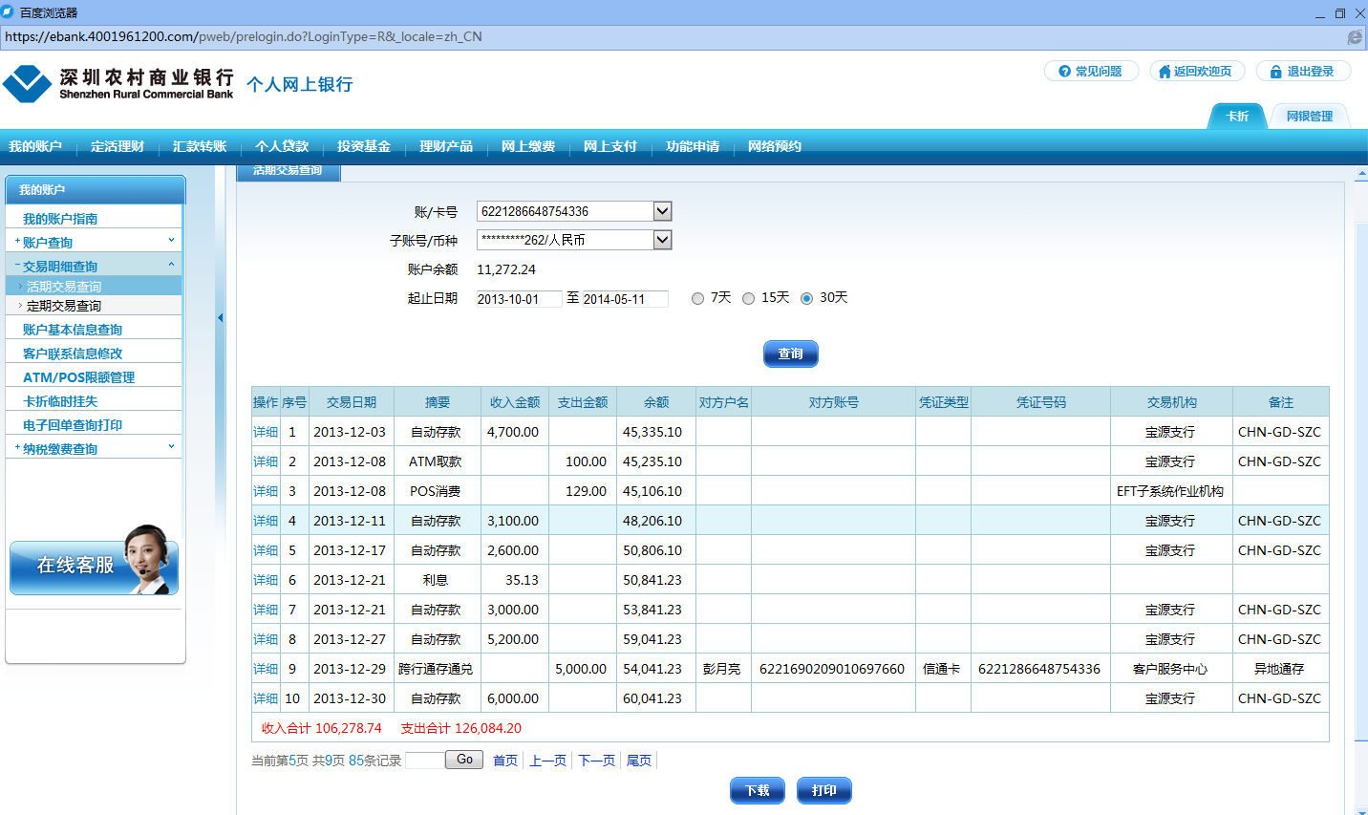Select the 7天 date range option

point(697,298)
